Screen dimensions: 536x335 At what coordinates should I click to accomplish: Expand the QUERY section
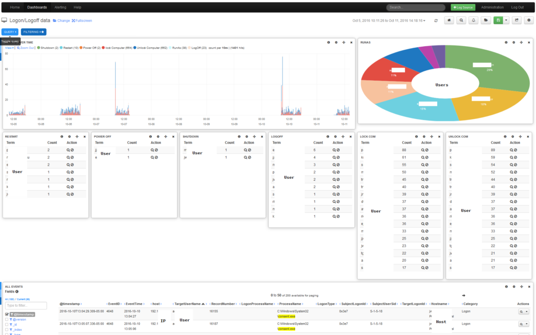pos(10,32)
